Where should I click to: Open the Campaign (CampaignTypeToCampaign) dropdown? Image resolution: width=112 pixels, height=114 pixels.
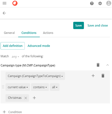pos(35,76)
